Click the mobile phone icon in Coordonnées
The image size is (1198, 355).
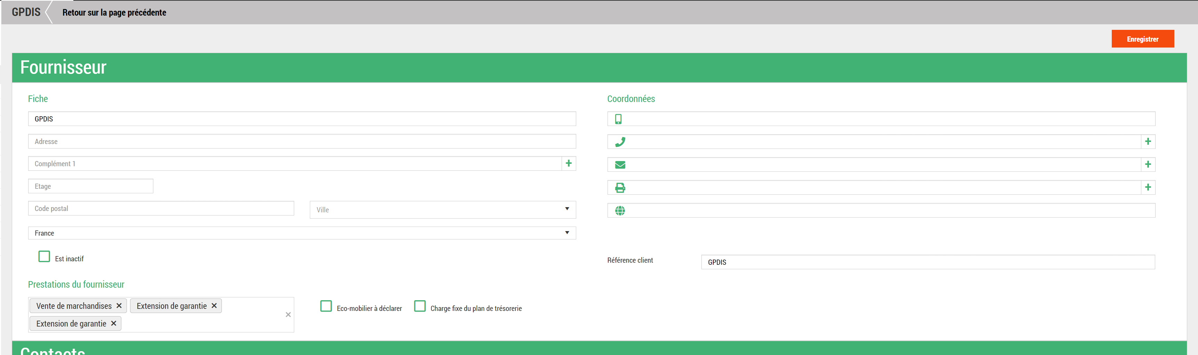click(618, 119)
